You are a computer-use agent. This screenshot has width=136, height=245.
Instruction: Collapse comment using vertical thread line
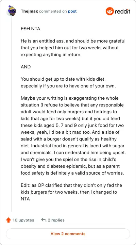coord(12,114)
